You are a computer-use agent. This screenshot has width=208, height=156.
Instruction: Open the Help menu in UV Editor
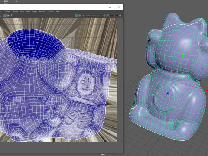pyautogui.click(x=58, y=11)
